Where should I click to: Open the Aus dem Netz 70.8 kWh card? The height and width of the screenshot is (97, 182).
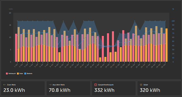point(68,88)
